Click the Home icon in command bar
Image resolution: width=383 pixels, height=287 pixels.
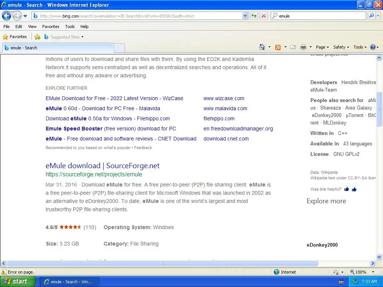coord(262,47)
